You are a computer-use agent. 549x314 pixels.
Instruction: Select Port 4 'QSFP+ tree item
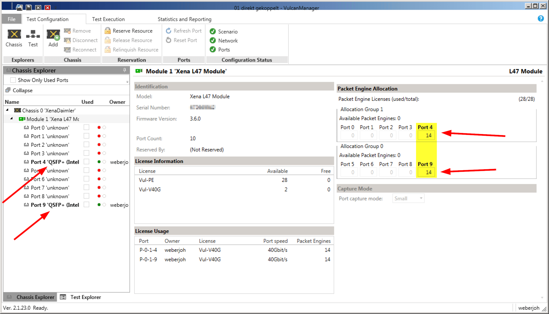point(55,162)
